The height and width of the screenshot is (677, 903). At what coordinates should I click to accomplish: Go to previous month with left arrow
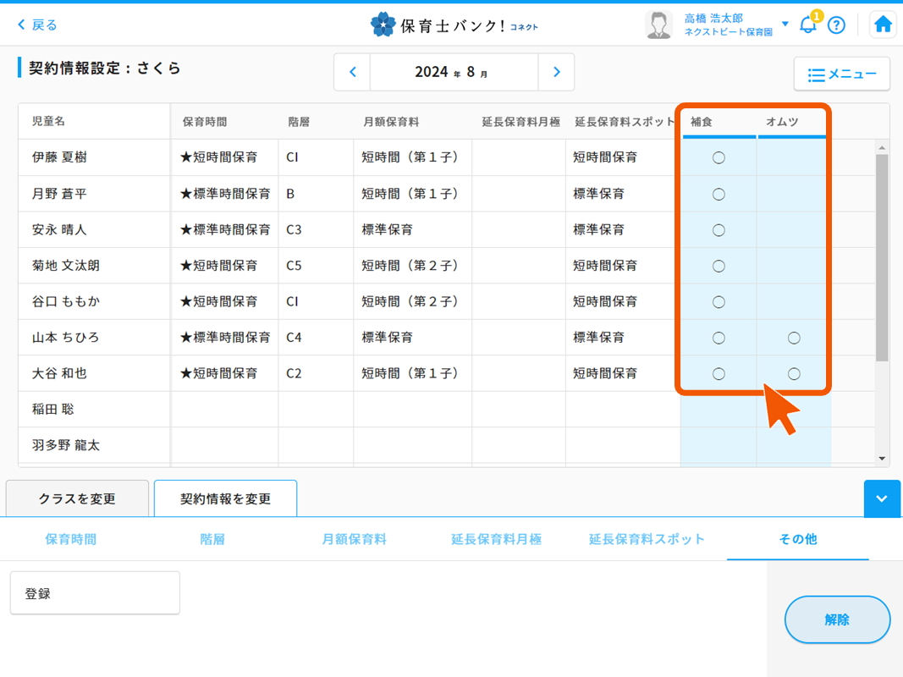(352, 72)
